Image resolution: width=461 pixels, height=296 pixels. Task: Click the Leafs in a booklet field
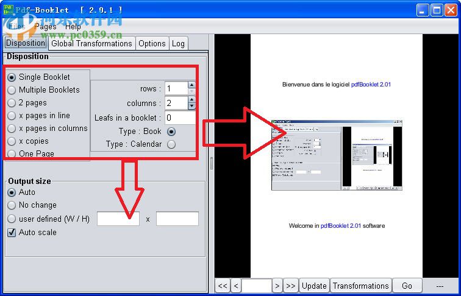click(x=180, y=118)
